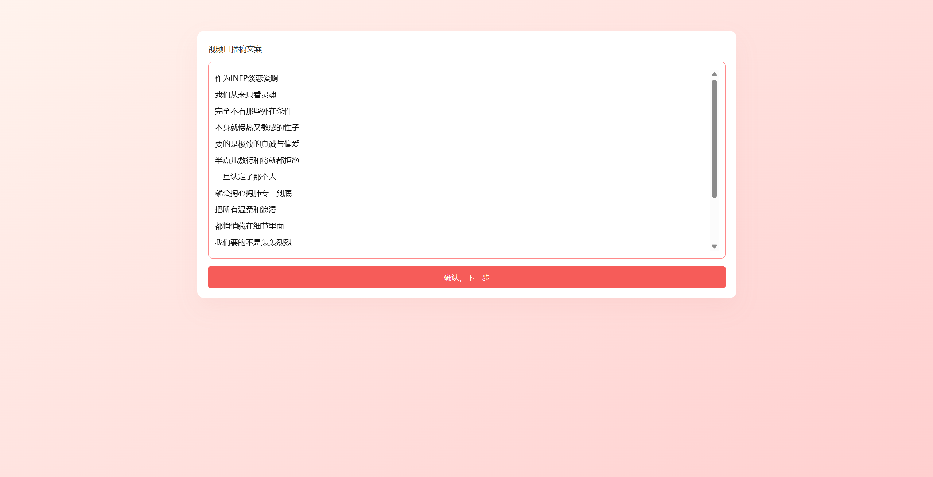The height and width of the screenshot is (477, 933).
Task: Click the word 偏爱 in the script text
Action: pos(292,144)
